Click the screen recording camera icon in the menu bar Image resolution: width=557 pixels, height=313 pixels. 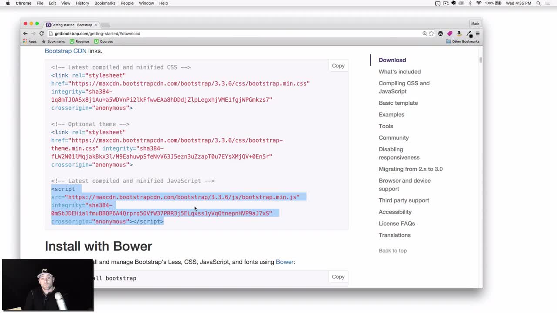(x=446, y=3)
